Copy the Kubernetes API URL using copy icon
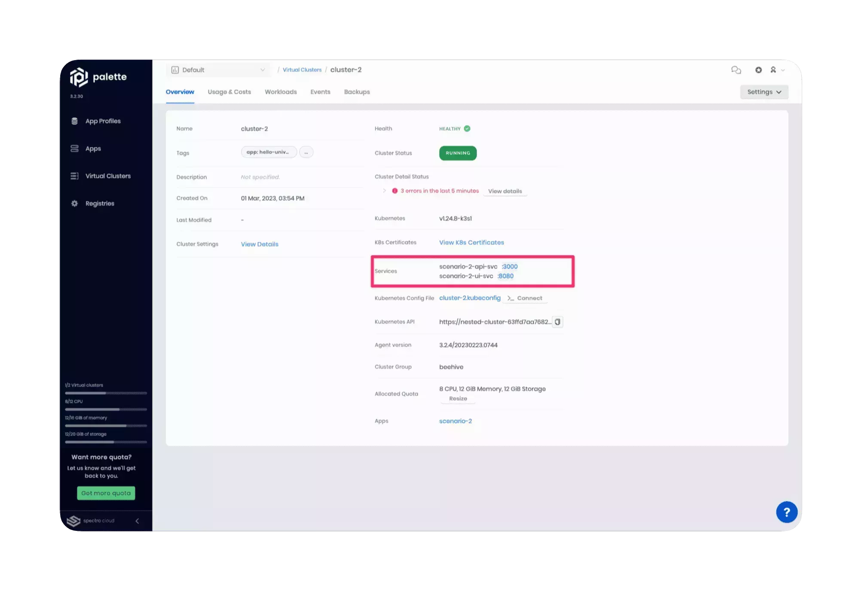862x591 pixels. (557, 321)
